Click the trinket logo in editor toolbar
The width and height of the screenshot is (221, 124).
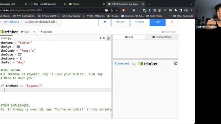[x=9, y=32]
